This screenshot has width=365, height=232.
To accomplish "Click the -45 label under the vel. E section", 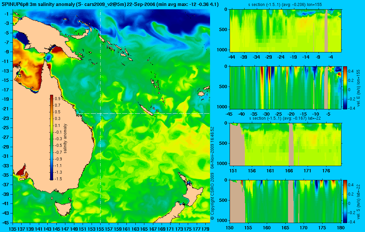I will coord(229,114).
